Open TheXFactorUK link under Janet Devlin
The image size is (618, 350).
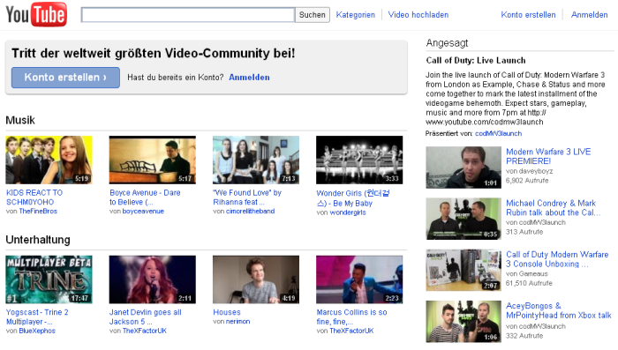pos(144,331)
